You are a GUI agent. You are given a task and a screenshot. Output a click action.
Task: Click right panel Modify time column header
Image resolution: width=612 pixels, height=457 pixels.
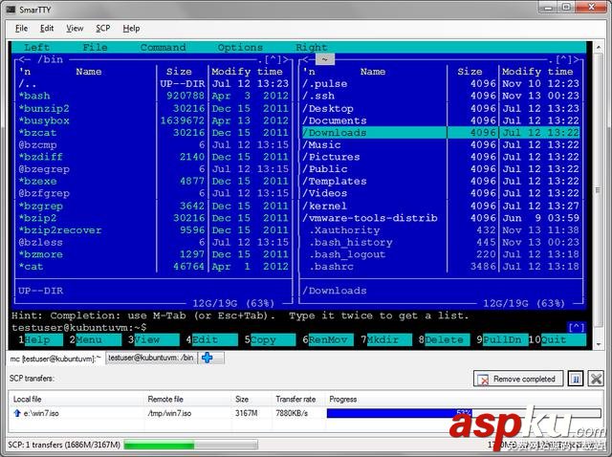(537, 72)
